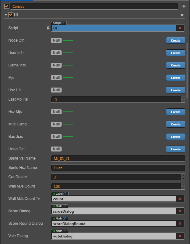Click the Null value of Mjs

pos(56,78)
